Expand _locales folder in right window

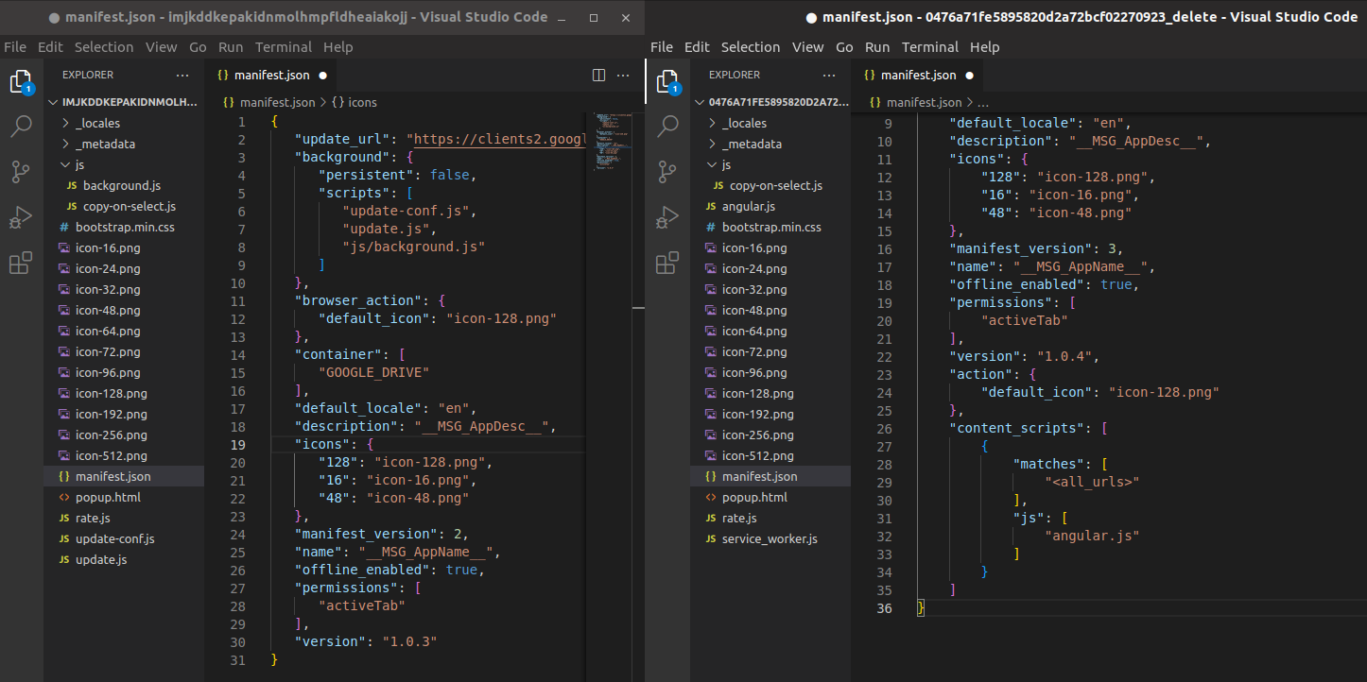(x=770, y=123)
